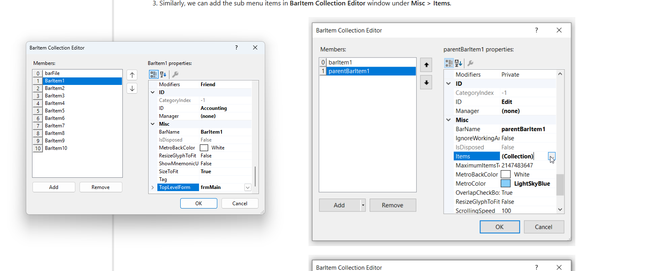The height and width of the screenshot is (271, 649).
Task: Click the LightSkyBlue MetroColor swatch
Action: point(505,184)
